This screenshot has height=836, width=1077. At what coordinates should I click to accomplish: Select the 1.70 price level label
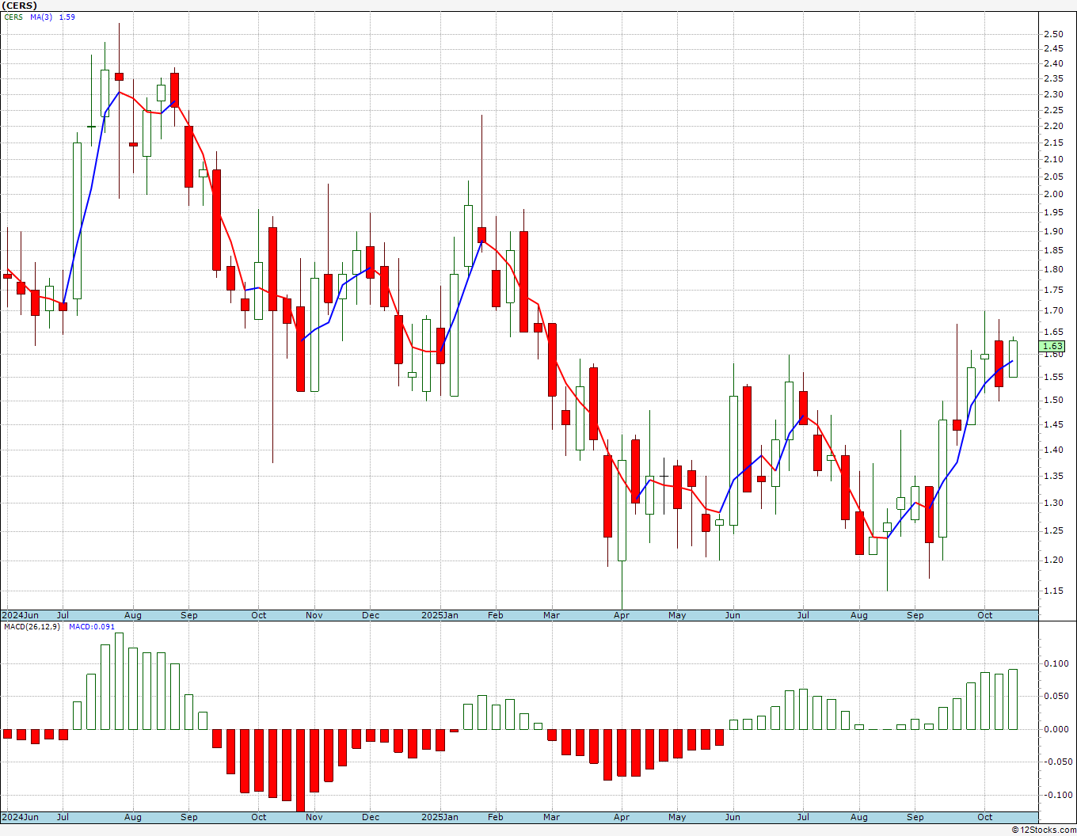click(1053, 310)
